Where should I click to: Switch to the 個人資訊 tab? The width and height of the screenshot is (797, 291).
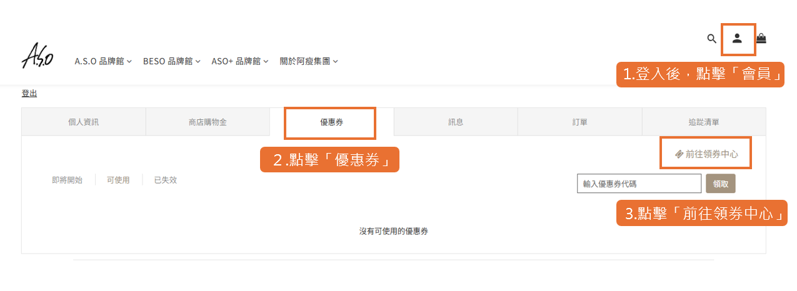(x=84, y=122)
